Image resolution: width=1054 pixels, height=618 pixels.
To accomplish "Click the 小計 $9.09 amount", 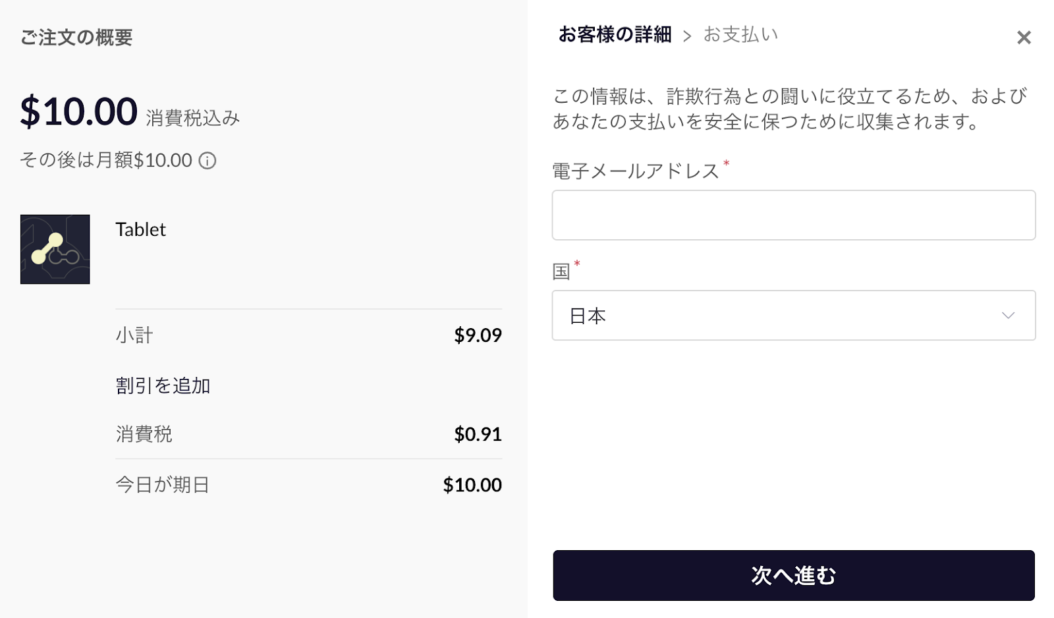I will (x=478, y=335).
